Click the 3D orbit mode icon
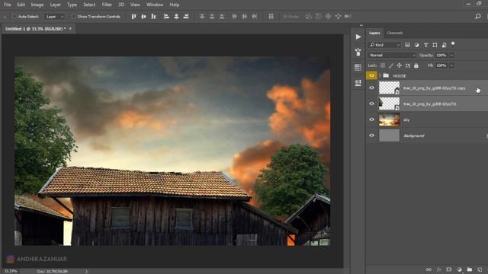 pyautogui.click(x=308, y=17)
